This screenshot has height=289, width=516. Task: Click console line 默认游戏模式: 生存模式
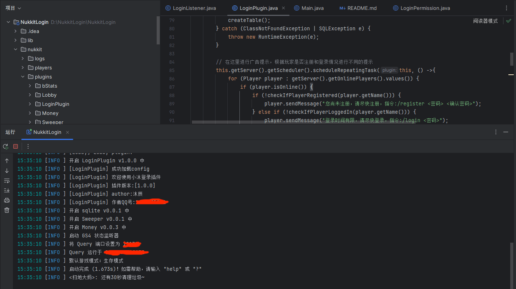point(70,261)
